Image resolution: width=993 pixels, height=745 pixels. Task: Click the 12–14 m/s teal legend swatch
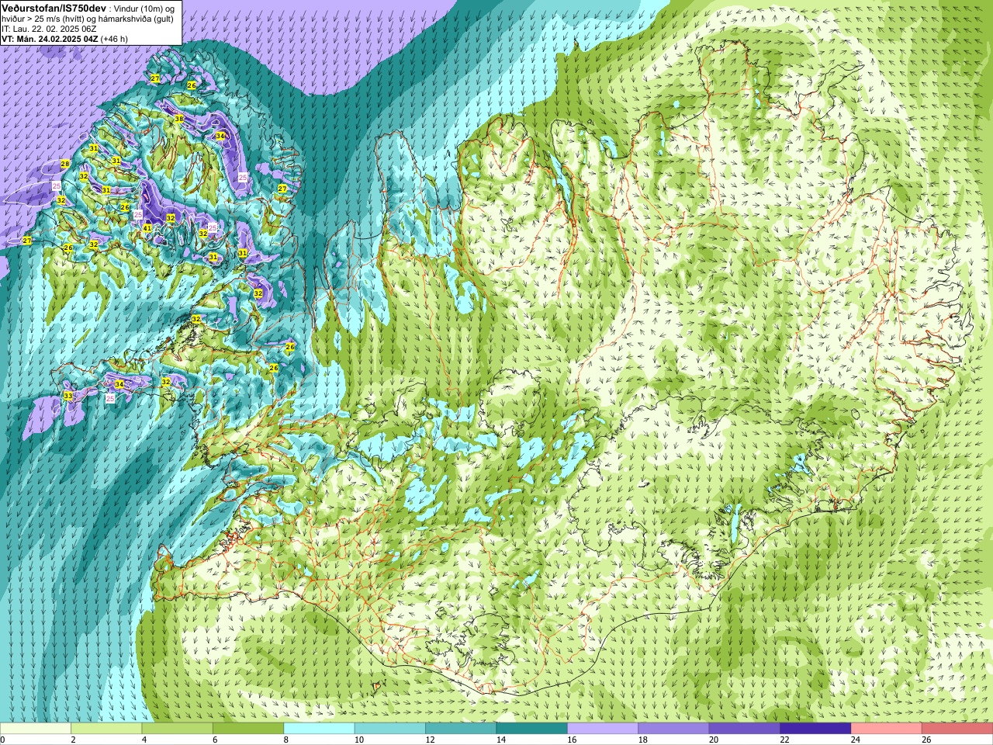coord(461,729)
